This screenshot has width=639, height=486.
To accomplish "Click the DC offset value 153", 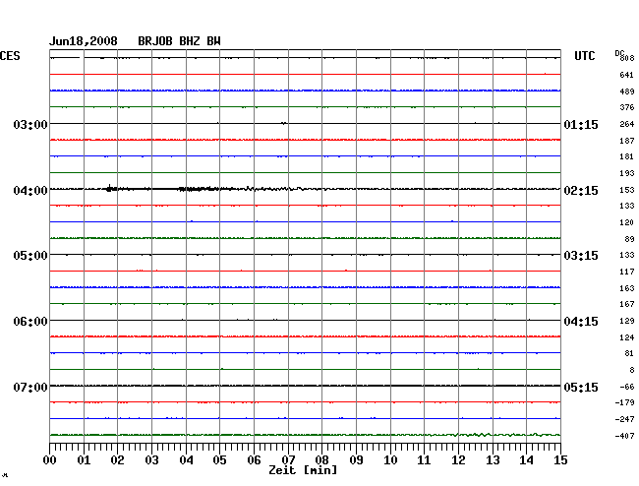I will point(627,190).
